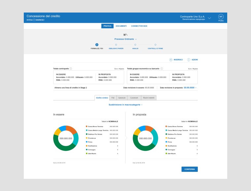Expand the Controparte Uno S.p.A. chevron

click(x=209, y=18)
